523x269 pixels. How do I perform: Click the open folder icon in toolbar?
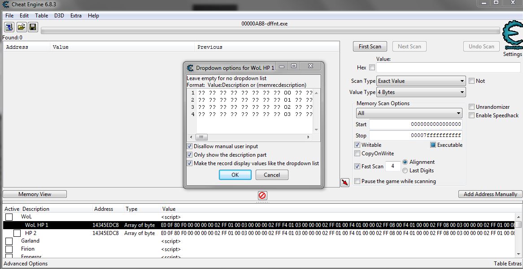coord(21,27)
